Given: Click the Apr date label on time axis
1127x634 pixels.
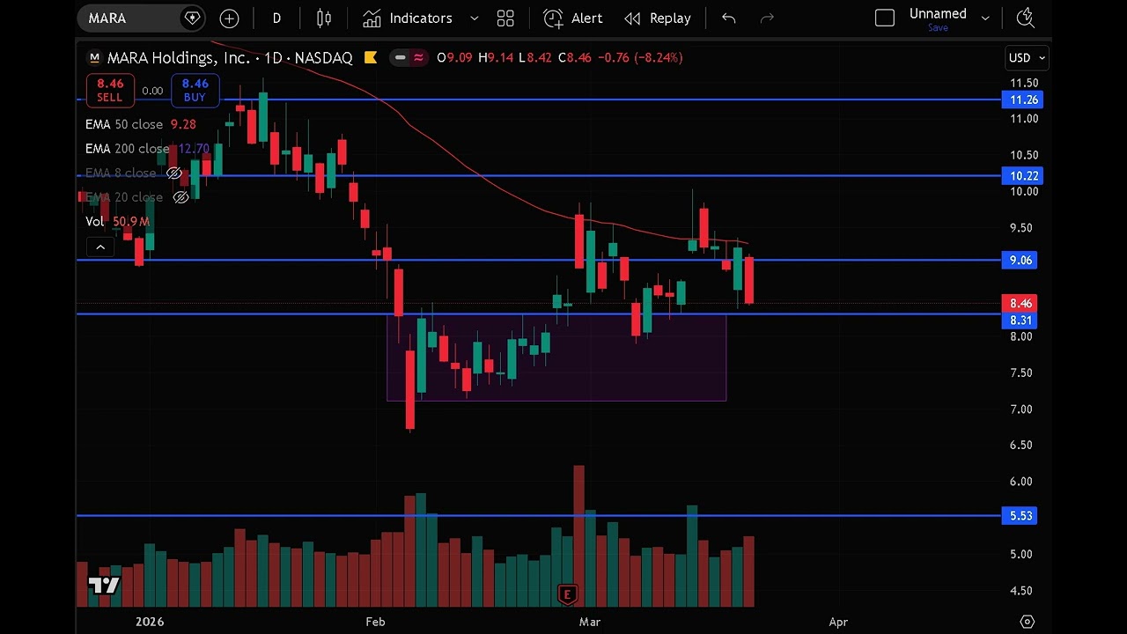Looking at the screenshot, I should coord(838,622).
